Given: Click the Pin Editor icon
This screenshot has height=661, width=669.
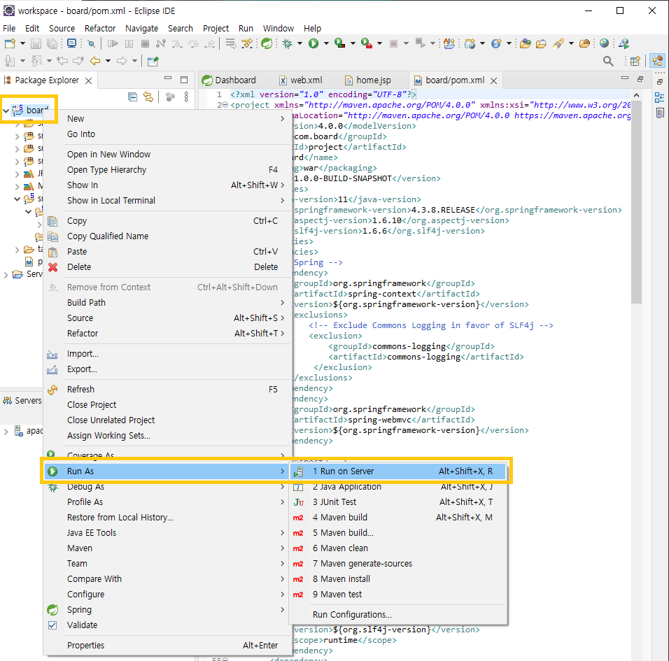Looking at the screenshot, I should point(153,62).
